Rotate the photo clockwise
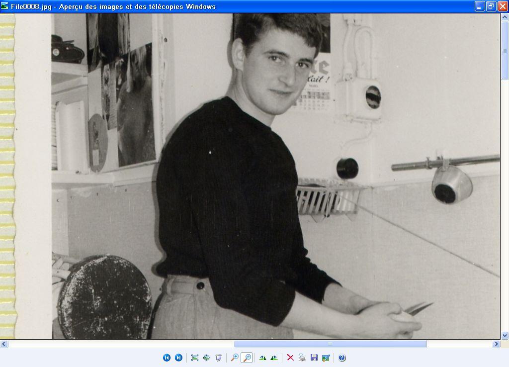Viewport: 509px width, 367px height. (x=262, y=358)
